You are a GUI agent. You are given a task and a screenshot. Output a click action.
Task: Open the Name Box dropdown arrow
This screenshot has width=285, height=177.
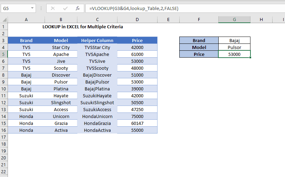tap(32, 8)
